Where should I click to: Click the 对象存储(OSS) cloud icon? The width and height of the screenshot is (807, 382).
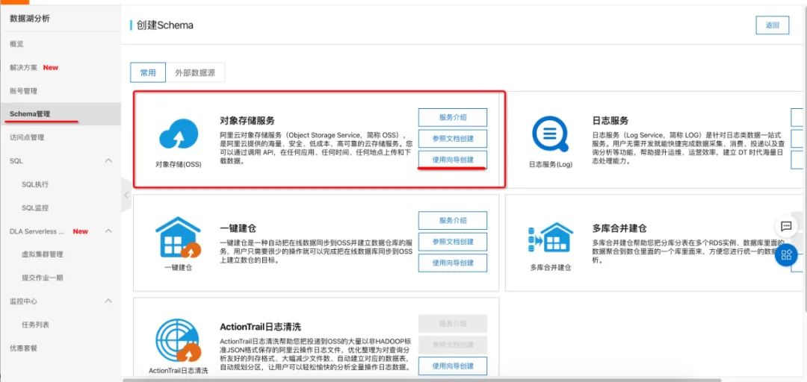click(x=179, y=134)
